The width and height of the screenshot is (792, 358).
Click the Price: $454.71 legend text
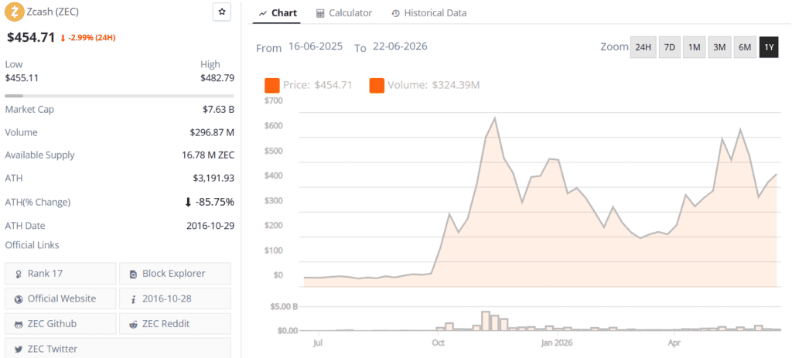click(318, 85)
